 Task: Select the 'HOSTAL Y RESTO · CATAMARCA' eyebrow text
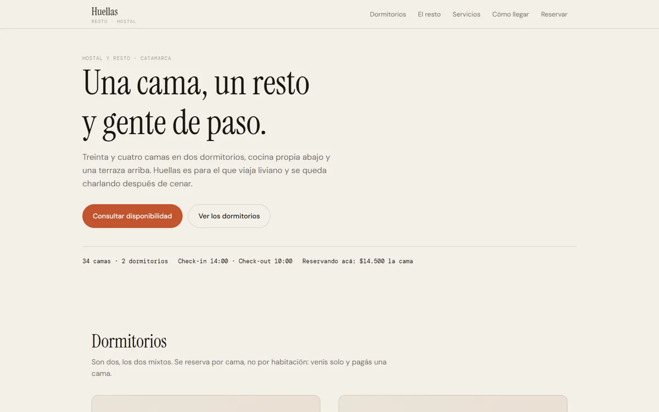pos(127,58)
